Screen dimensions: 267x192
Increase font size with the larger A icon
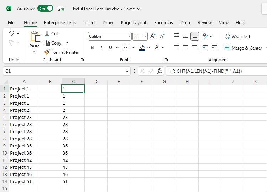tap(153, 36)
